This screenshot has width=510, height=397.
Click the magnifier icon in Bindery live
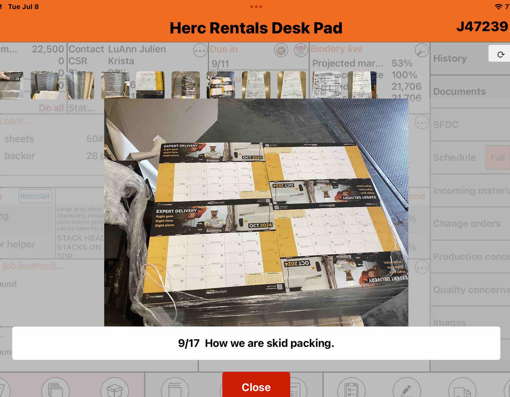tap(421, 50)
